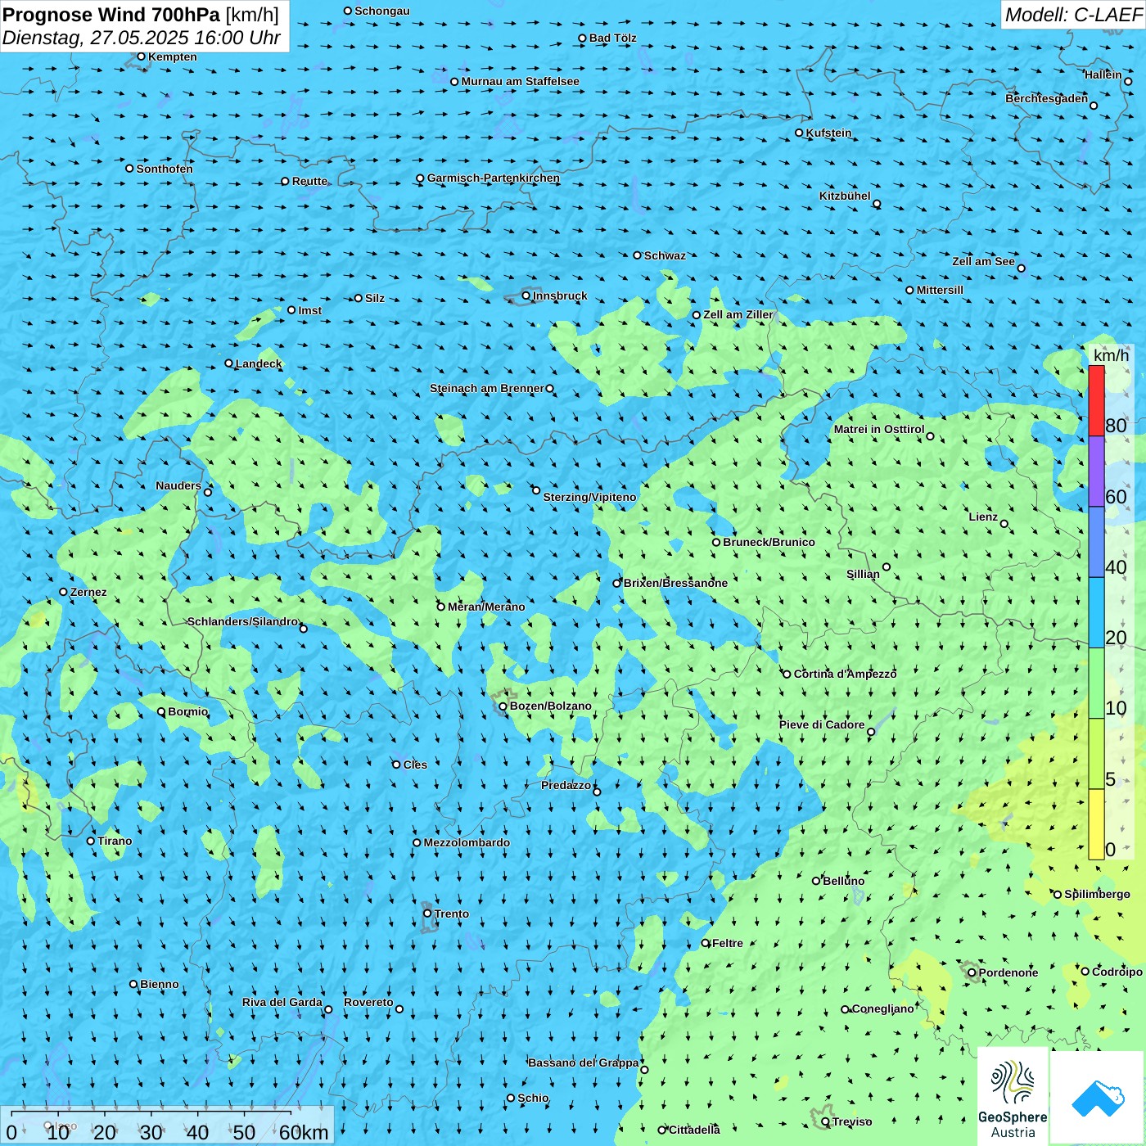Viewport: 1146px width, 1146px height.
Task: Click the 'Mezzolombardo' label
Action: tap(467, 842)
